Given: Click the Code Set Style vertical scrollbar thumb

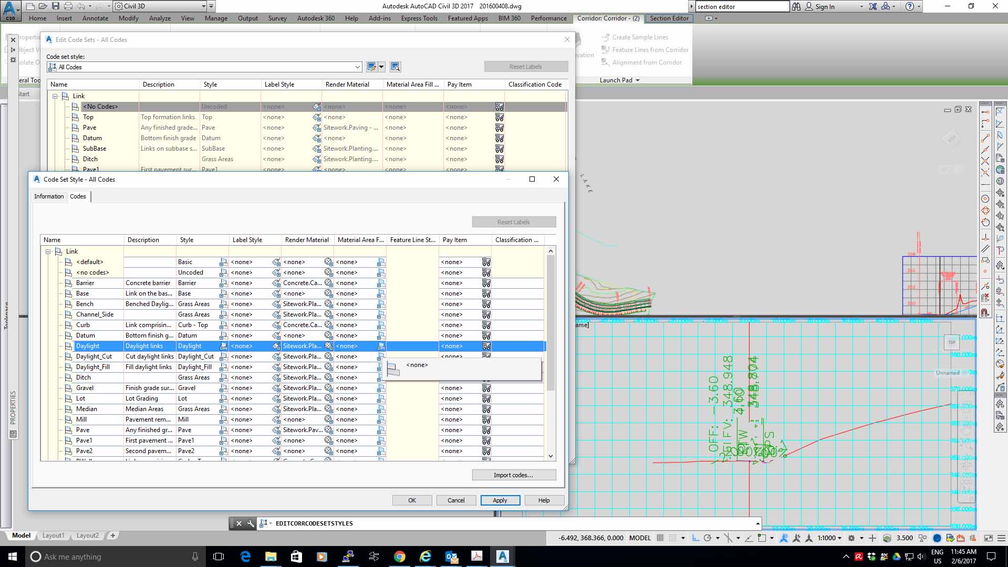Looking at the screenshot, I should click(550, 323).
